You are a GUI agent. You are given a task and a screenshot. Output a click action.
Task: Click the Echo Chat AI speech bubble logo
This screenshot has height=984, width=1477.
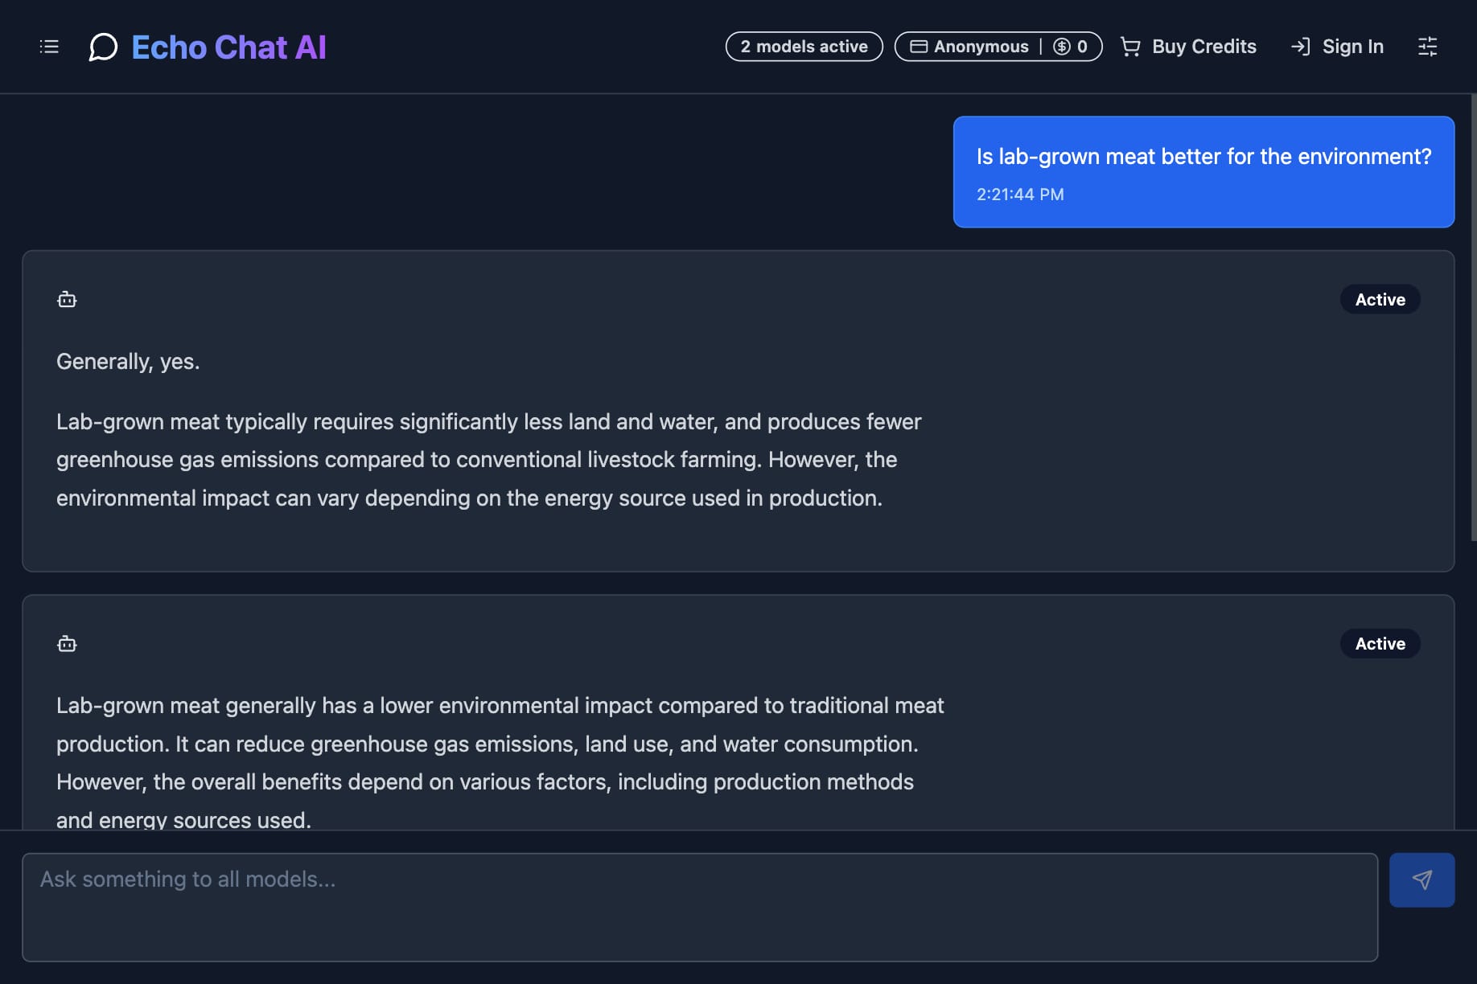point(103,47)
